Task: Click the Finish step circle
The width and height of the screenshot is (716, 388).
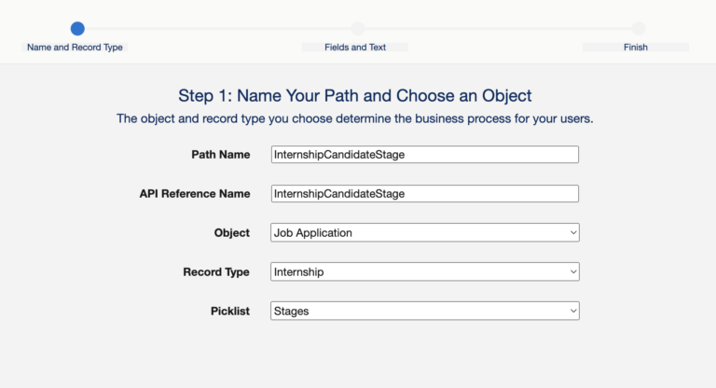Action: [x=638, y=29]
